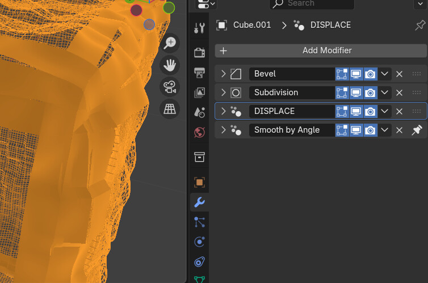
Task: Click the blue Z axis gizmo ball
Action: coord(149,24)
